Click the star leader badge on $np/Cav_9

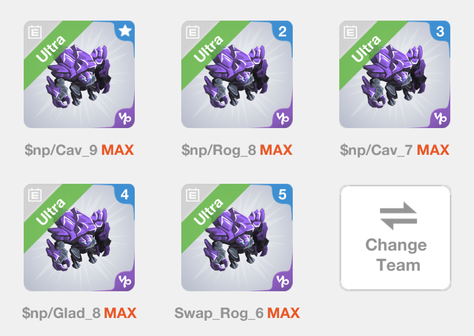[125, 31]
